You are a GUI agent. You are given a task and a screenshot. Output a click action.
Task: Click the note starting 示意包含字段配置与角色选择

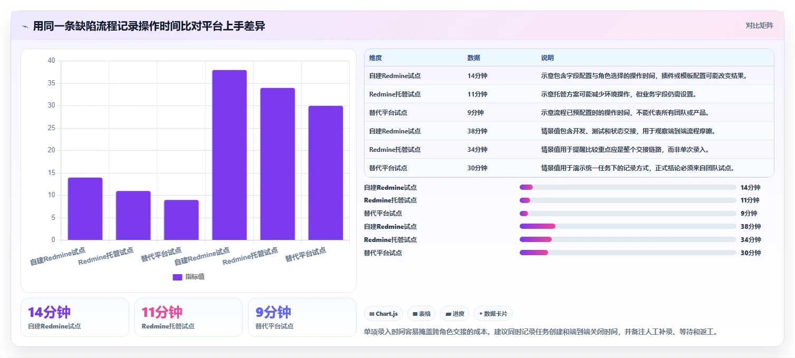(644, 76)
